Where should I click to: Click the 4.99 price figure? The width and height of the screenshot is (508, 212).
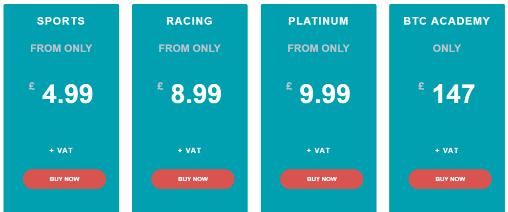click(67, 94)
